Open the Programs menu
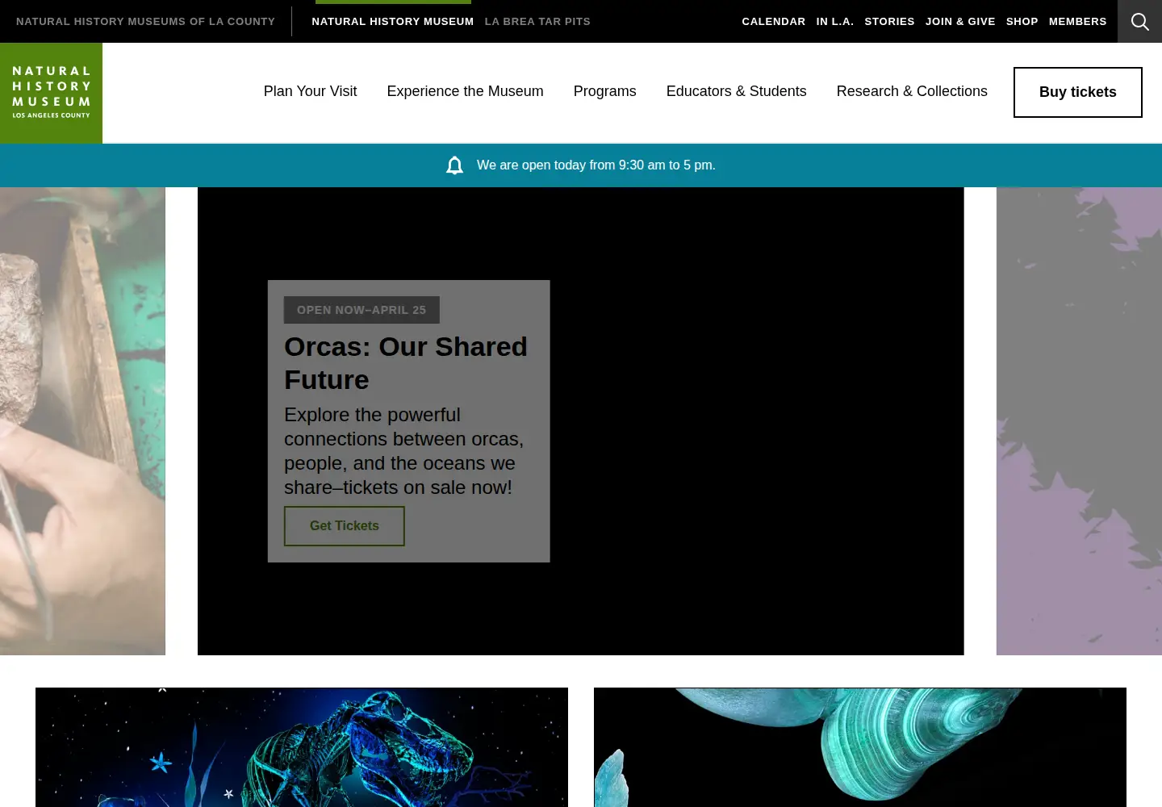Viewport: 1162px width, 807px height. coord(604,91)
